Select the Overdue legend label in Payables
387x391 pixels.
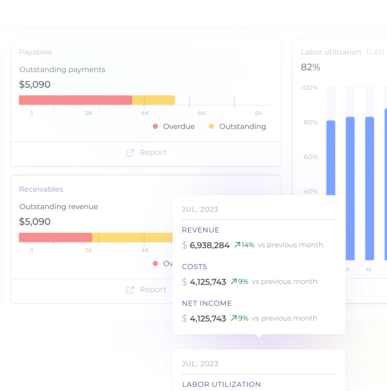pos(179,127)
